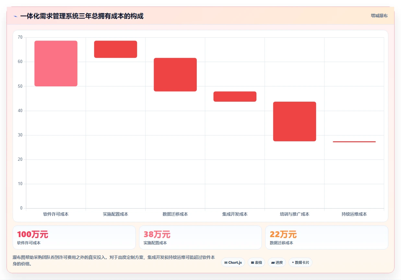Screen dimensions: 401x280
Task: Click the 培训与推广成本 waterfall bar
Action: click(294, 121)
